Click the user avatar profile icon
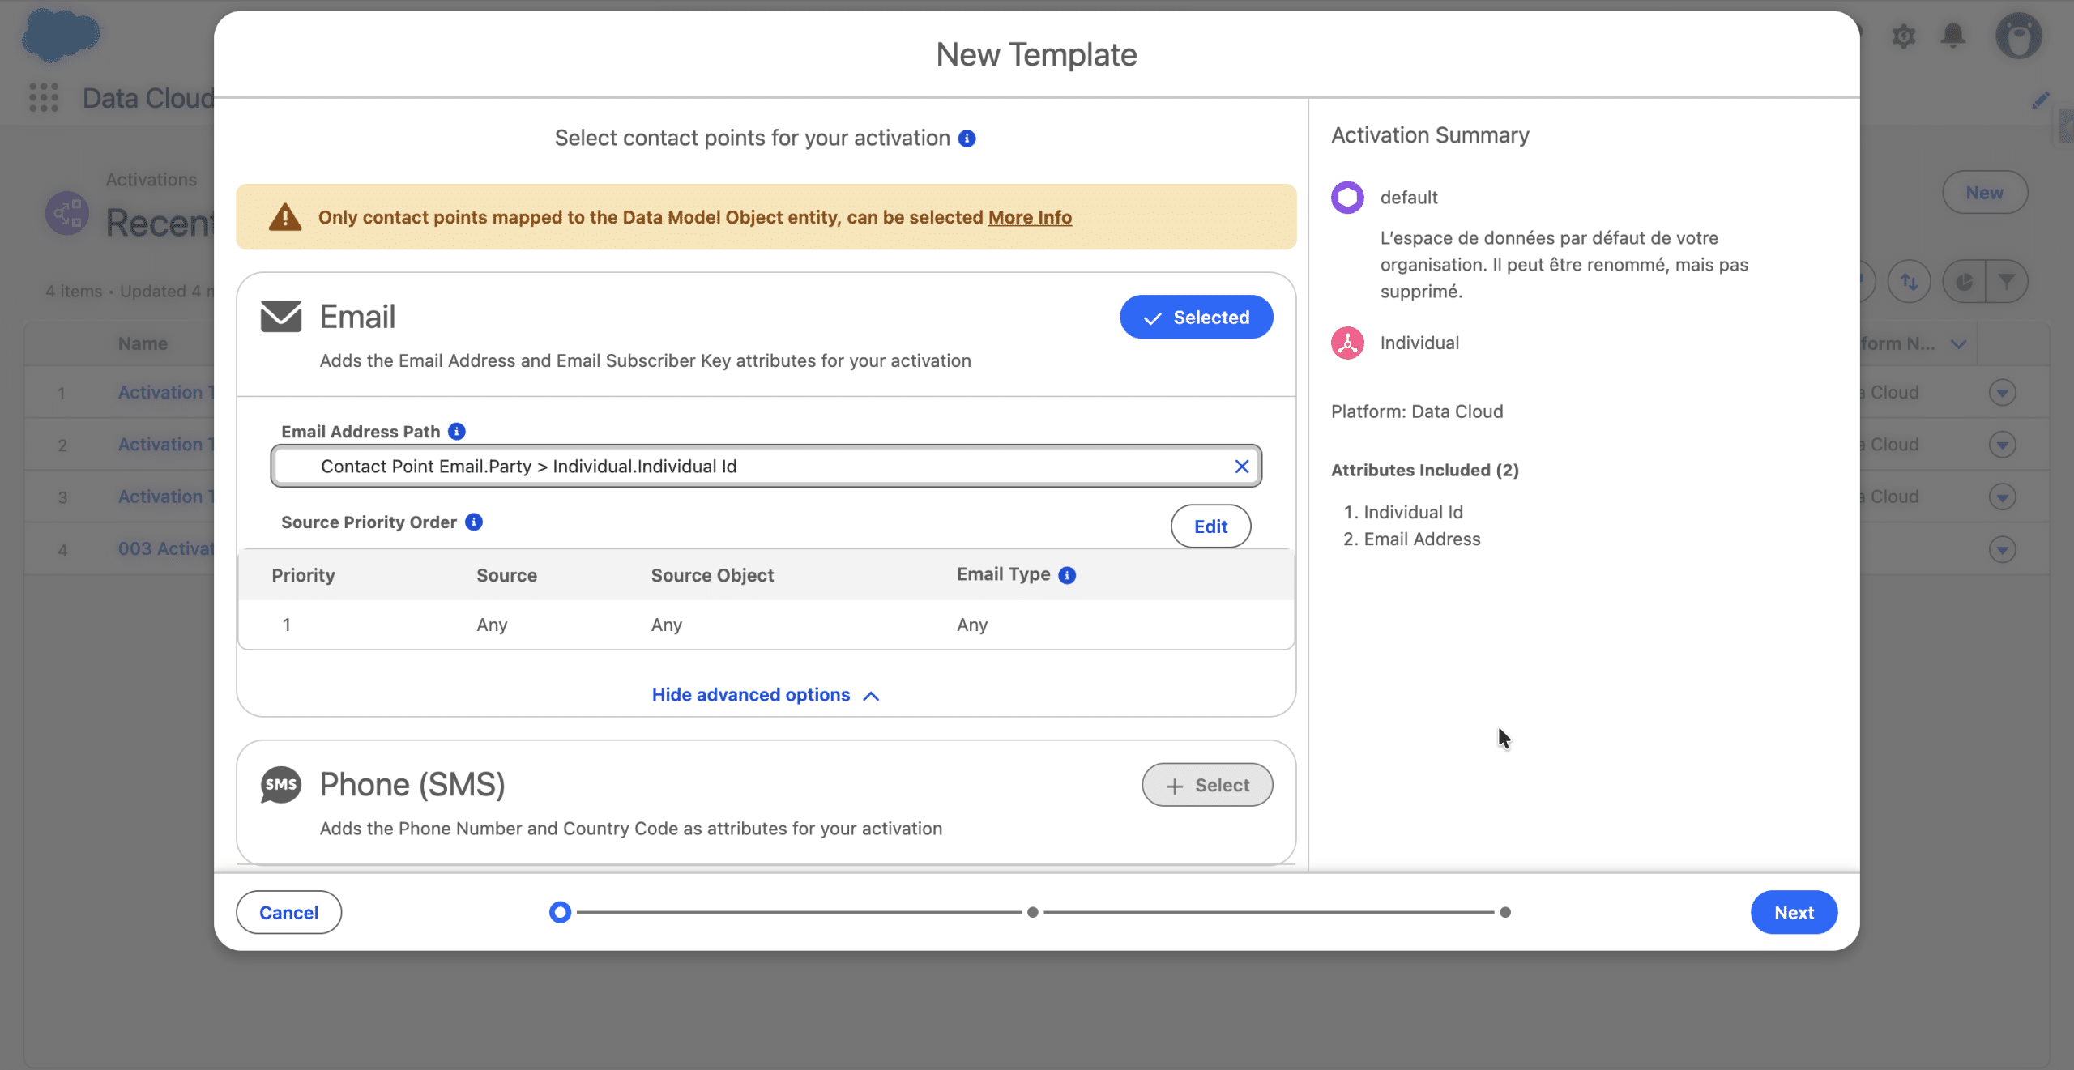Image resolution: width=2074 pixels, height=1070 pixels. [x=2018, y=35]
